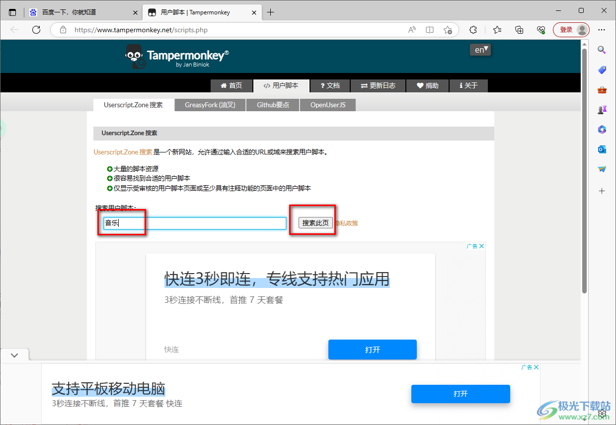
Task: Switch to Github要点 tab
Action: [273, 105]
